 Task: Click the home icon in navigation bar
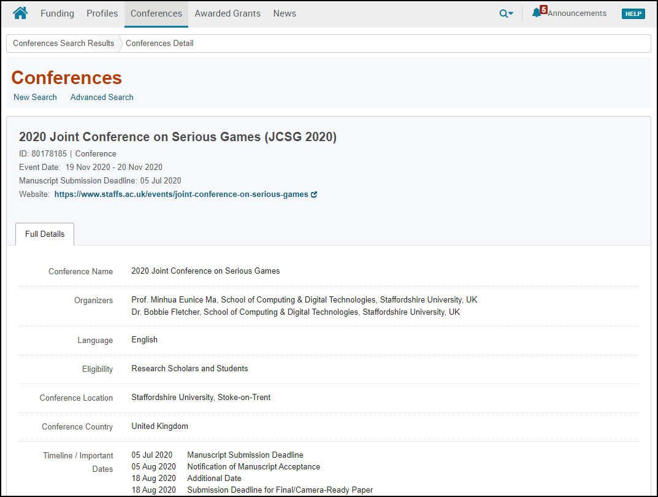tap(20, 13)
